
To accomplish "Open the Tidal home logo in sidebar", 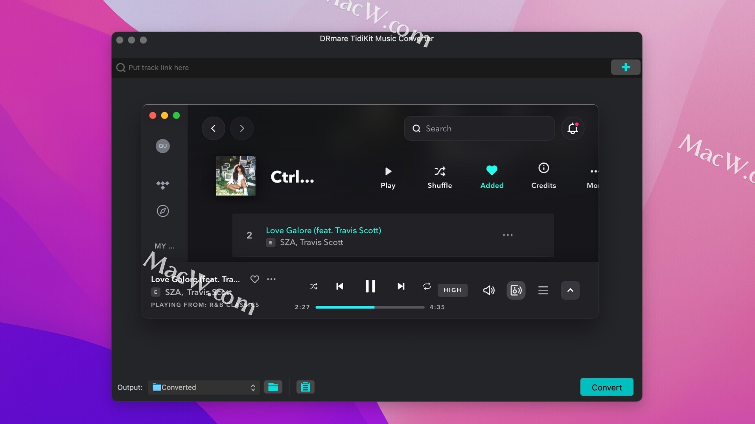I will point(163,185).
